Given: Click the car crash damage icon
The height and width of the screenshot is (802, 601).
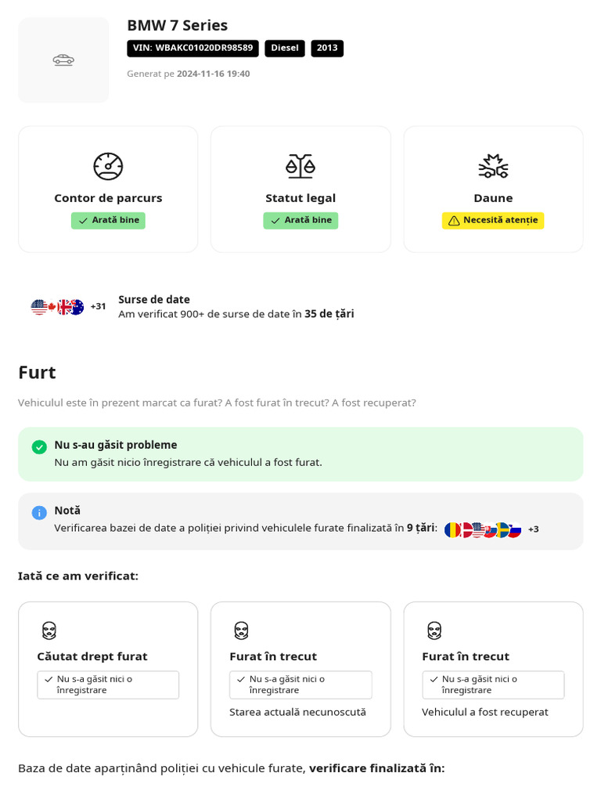Looking at the screenshot, I should pyautogui.click(x=493, y=166).
